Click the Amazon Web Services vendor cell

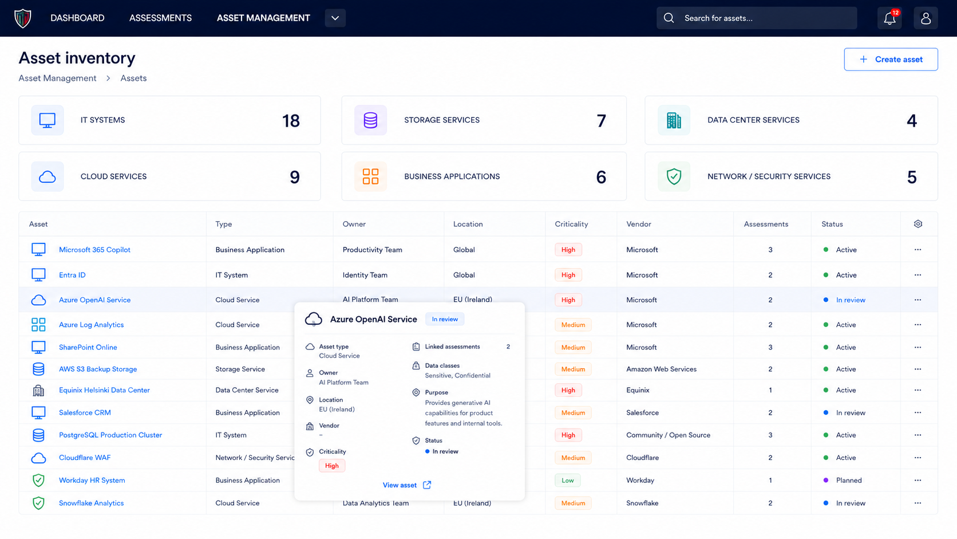661,369
